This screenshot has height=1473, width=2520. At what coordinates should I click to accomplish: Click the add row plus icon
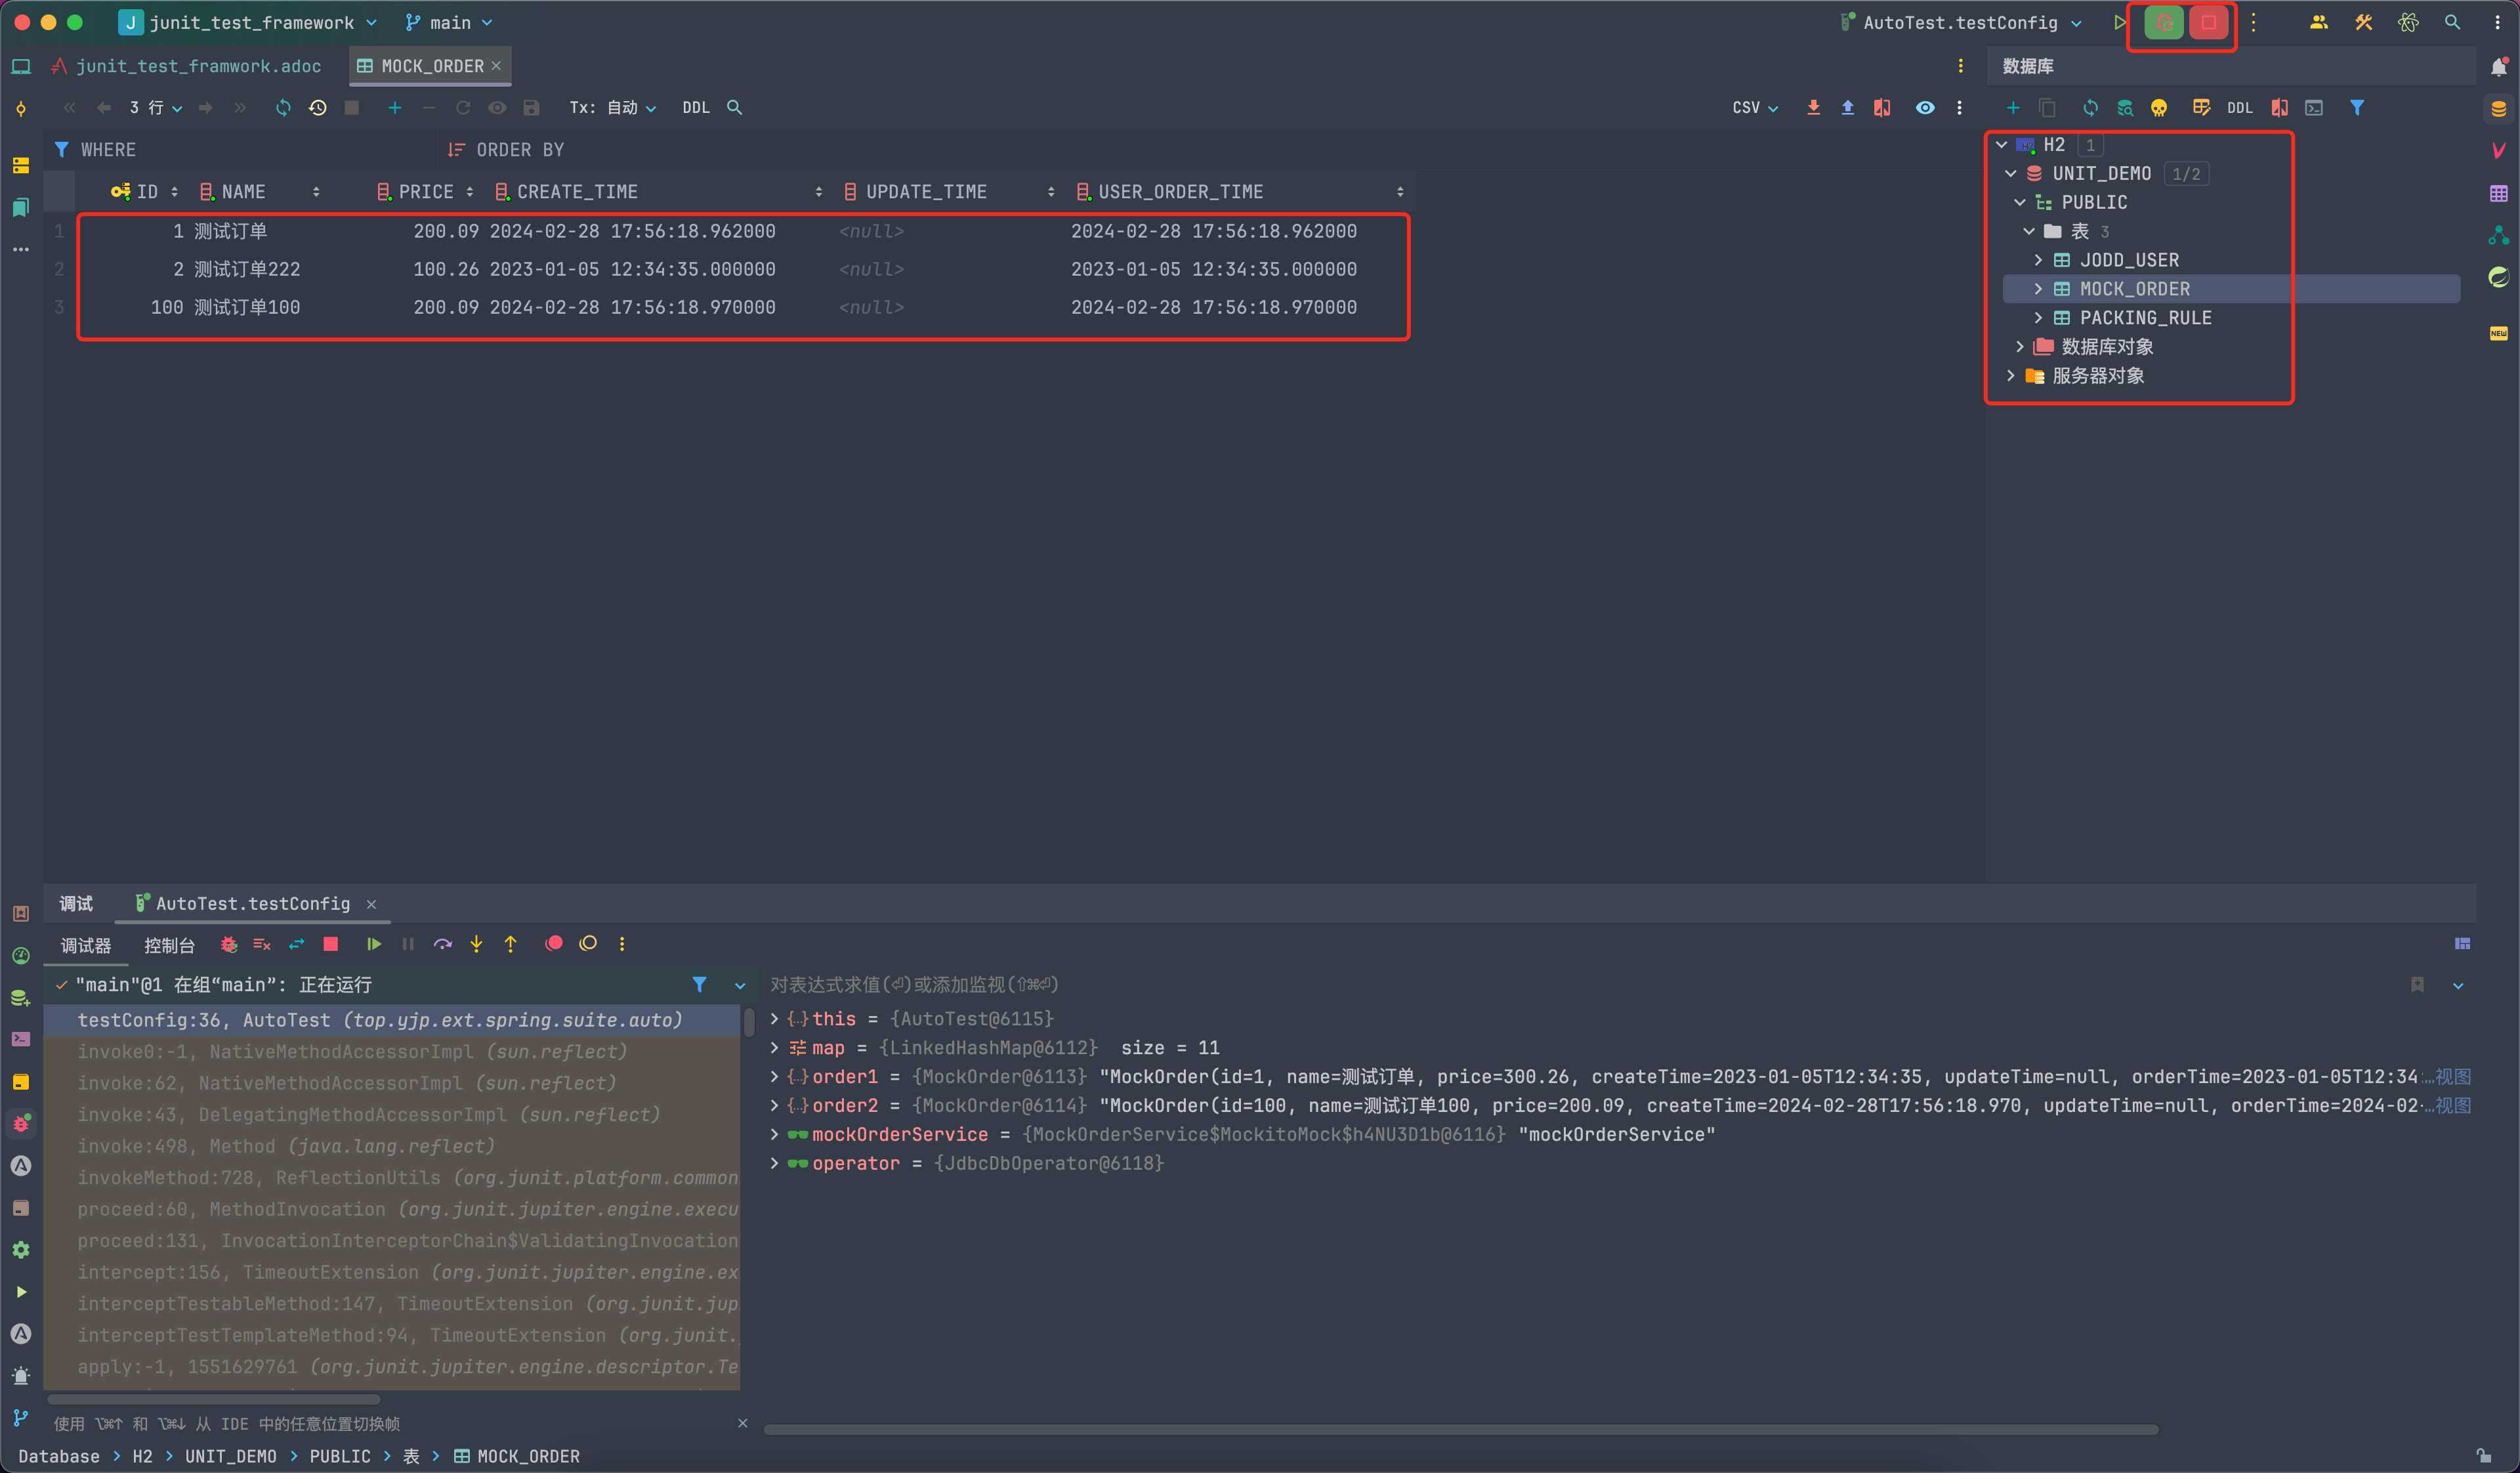395,108
